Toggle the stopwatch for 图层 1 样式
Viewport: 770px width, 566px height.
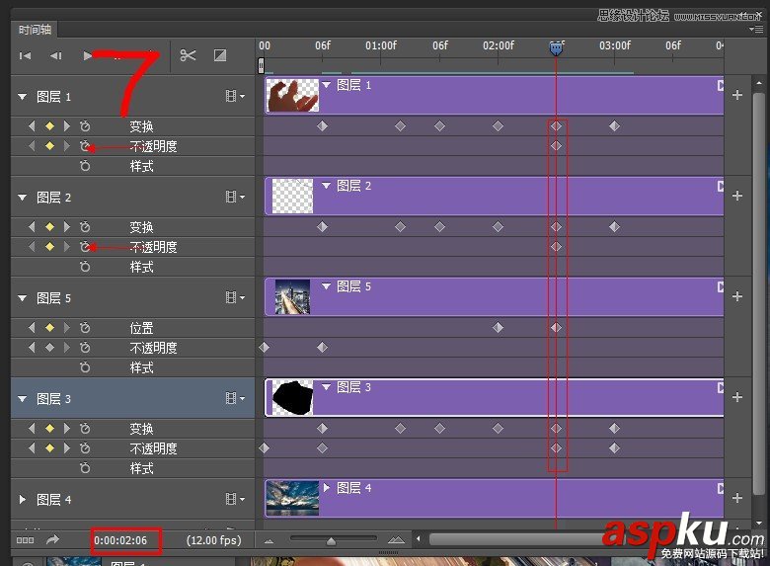pyautogui.click(x=85, y=166)
